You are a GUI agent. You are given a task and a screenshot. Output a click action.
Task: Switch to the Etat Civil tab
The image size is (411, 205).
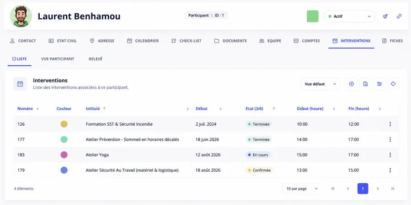(x=63, y=41)
